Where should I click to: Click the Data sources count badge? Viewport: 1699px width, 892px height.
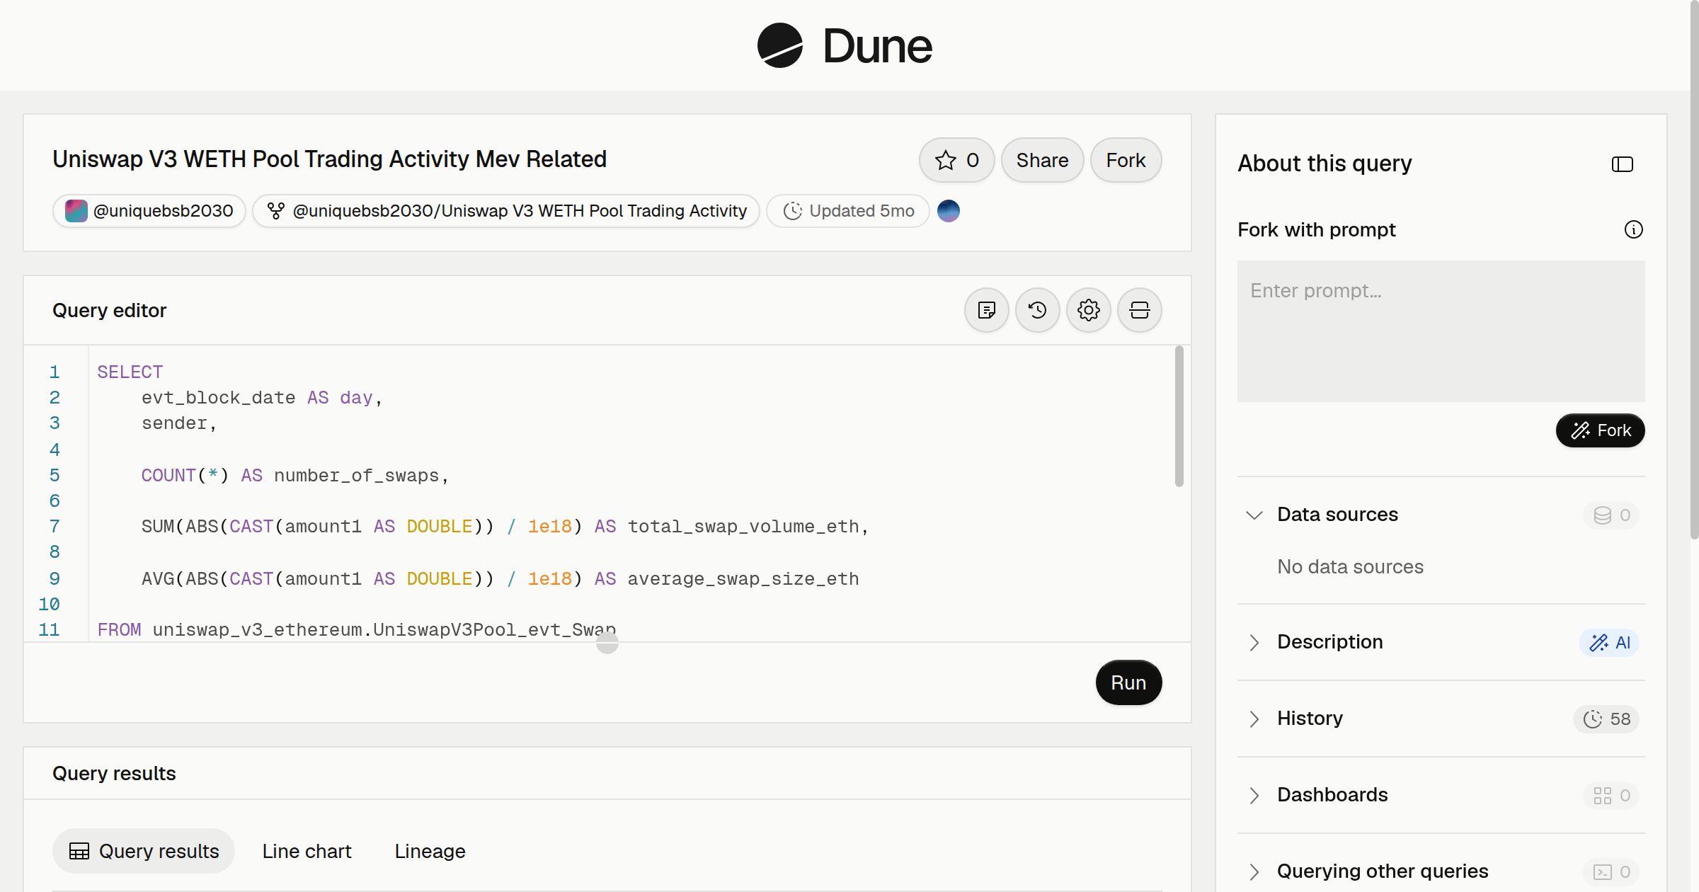[x=1611, y=515]
